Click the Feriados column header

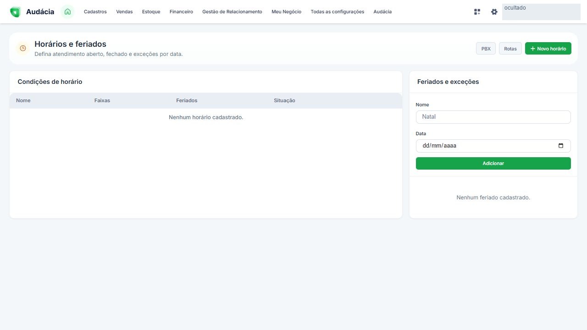(187, 100)
